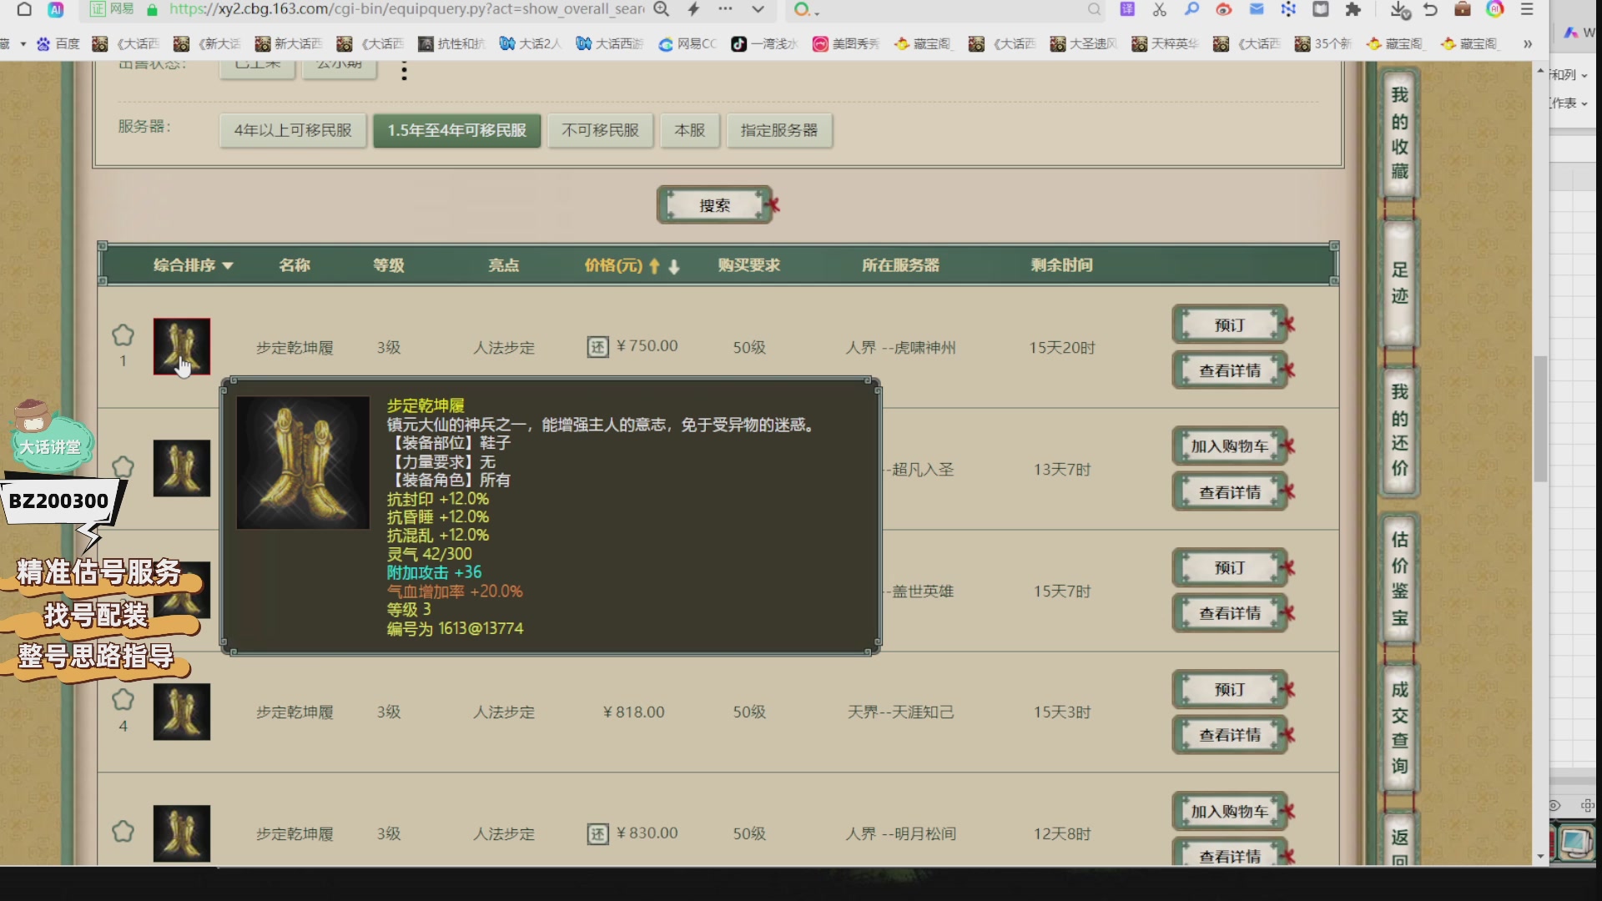
Task: Open the 网易CC bookmark
Action: (x=688, y=43)
